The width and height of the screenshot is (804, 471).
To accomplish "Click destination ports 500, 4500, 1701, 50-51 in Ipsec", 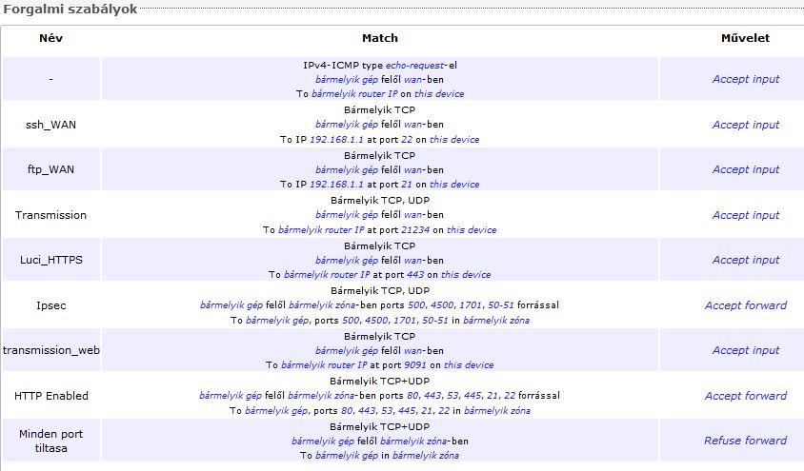I will pos(394,321).
